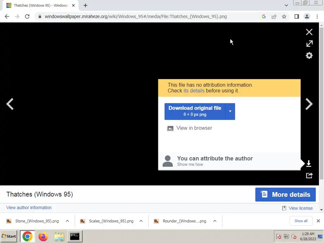This screenshot has height=243, width=324.
Task: Close the Thatches (Windows 95) tab
Action: (x=73, y=5)
